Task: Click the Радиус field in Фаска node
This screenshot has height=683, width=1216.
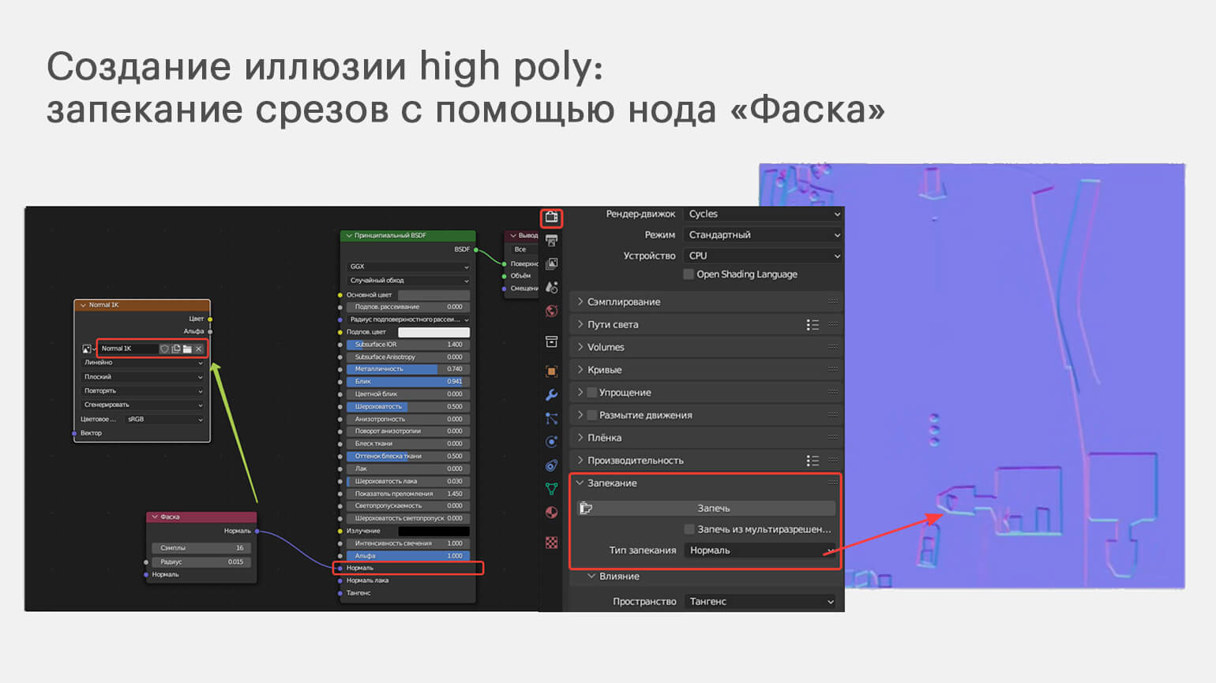Action: coord(202,562)
